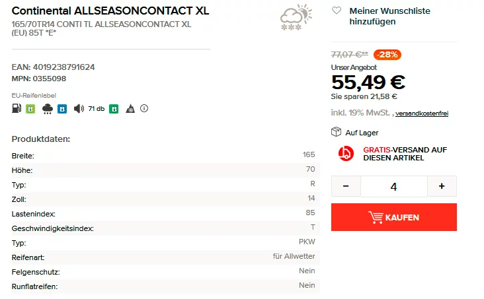The height and width of the screenshot is (299, 484).
Task: Click the GRATIS-VERSAND AUF DIESEN ARTIKEL text
Action: click(x=405, y=154)
